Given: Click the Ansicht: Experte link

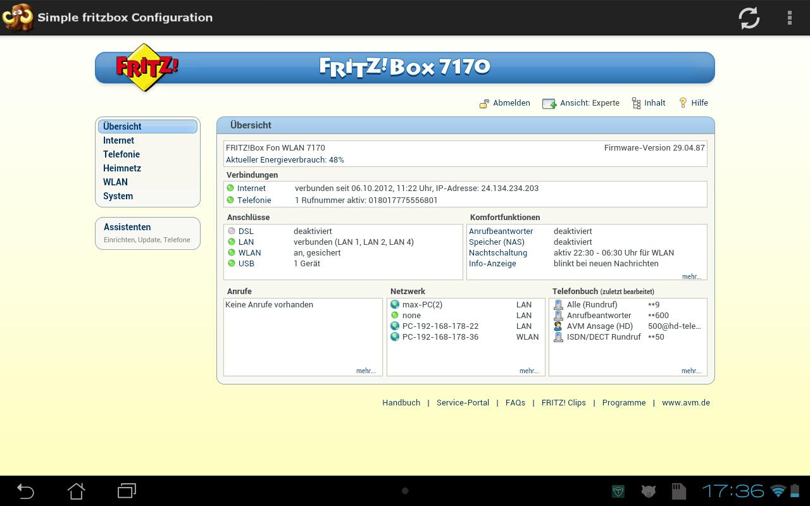Looking at the screenshot, I should pyautogui.click(x=590, y=103).
